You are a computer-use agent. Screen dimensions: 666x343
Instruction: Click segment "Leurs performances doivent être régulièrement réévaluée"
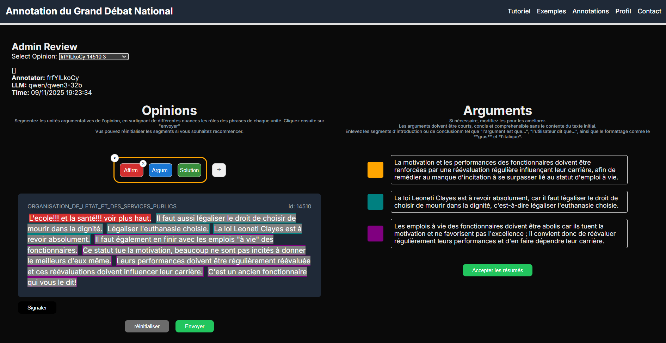click(x=213, y=261)
